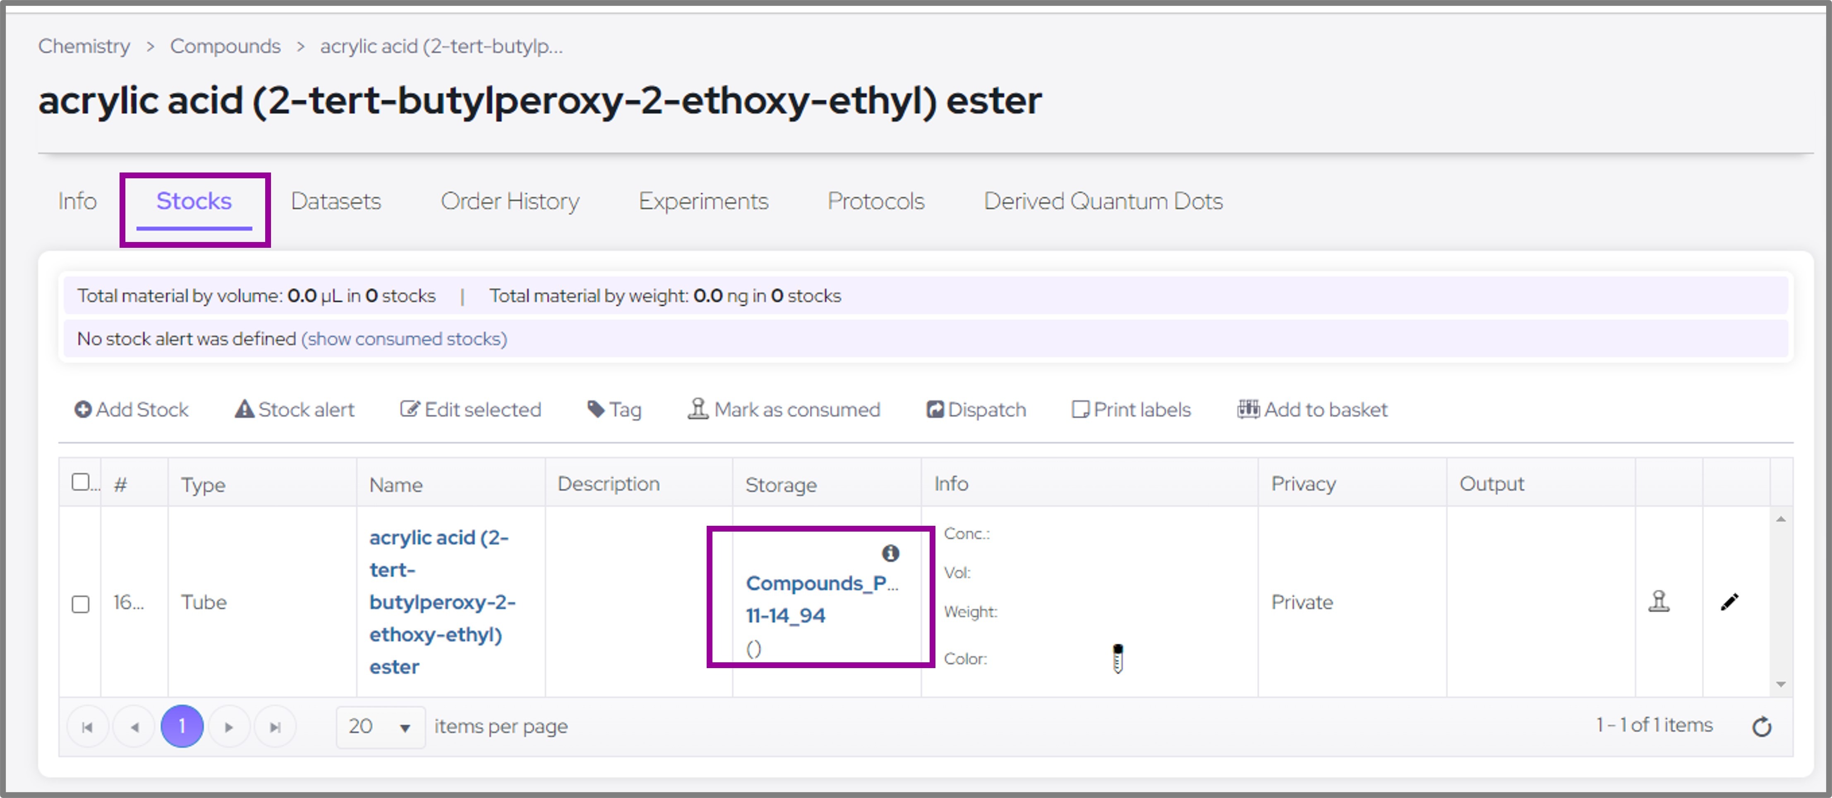Viewport: 1832px width, 798px height.
Task: Click the show consumed stocks link
Action: tap(403, 339)
